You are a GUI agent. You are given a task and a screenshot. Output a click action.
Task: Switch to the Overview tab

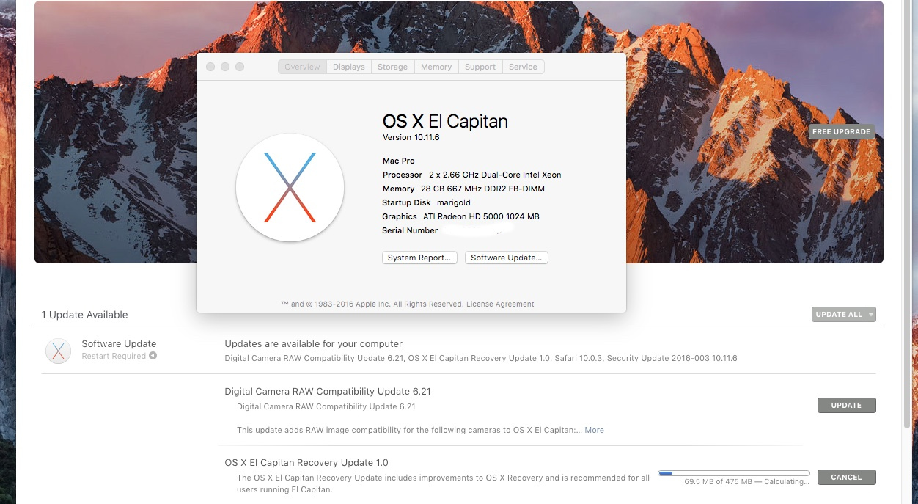click(x=302, y=67)
